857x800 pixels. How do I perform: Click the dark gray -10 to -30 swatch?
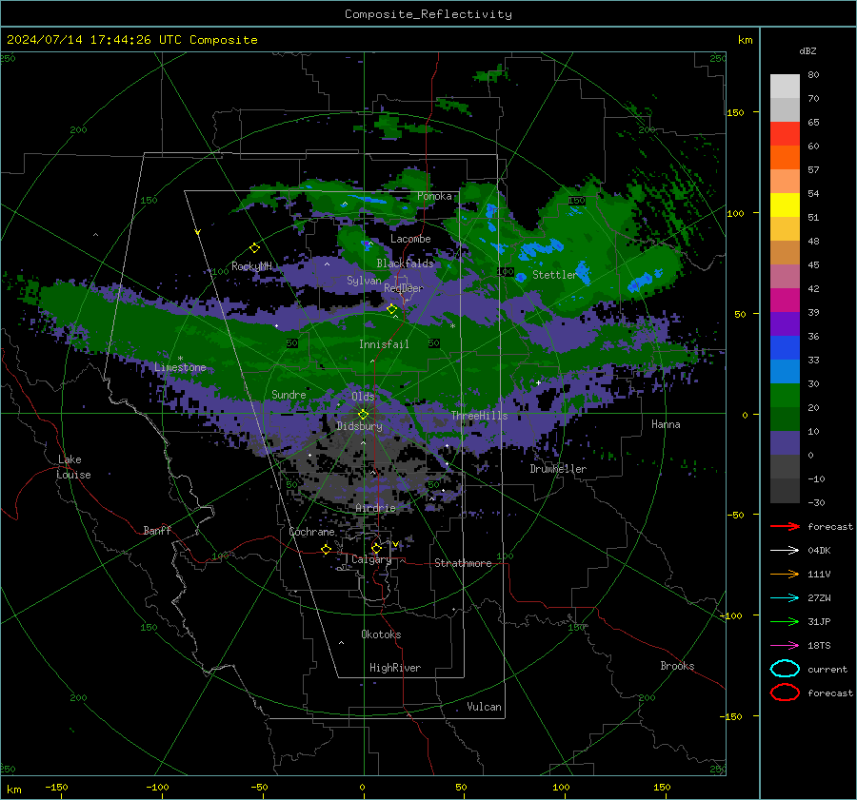click(785, 491)
